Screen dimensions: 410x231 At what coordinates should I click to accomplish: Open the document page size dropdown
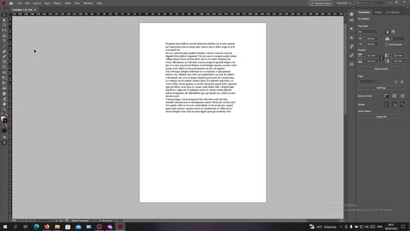(368, 31)
